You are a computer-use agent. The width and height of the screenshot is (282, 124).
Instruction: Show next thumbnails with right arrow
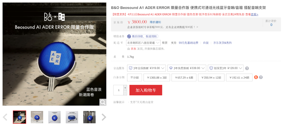104,117
